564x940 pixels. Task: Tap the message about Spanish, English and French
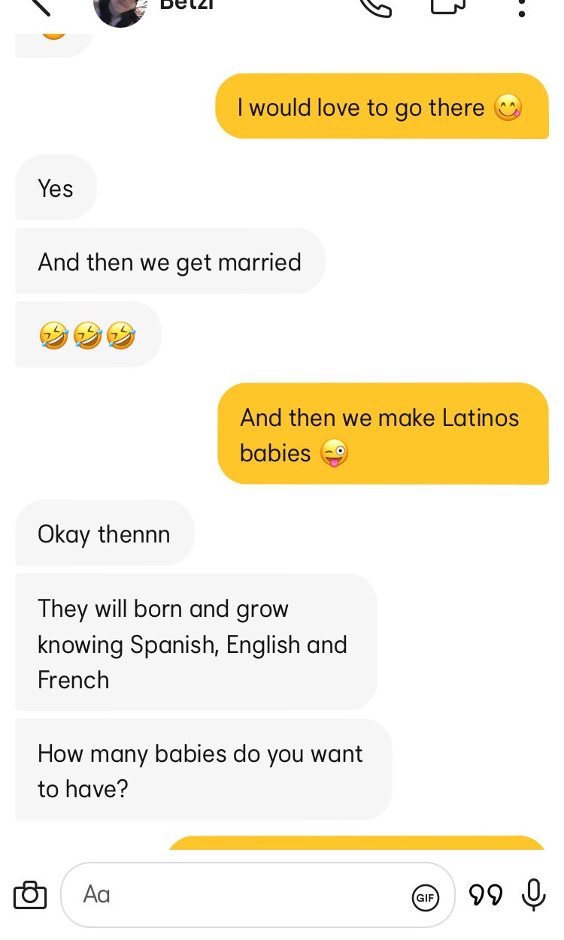[196, 642]
